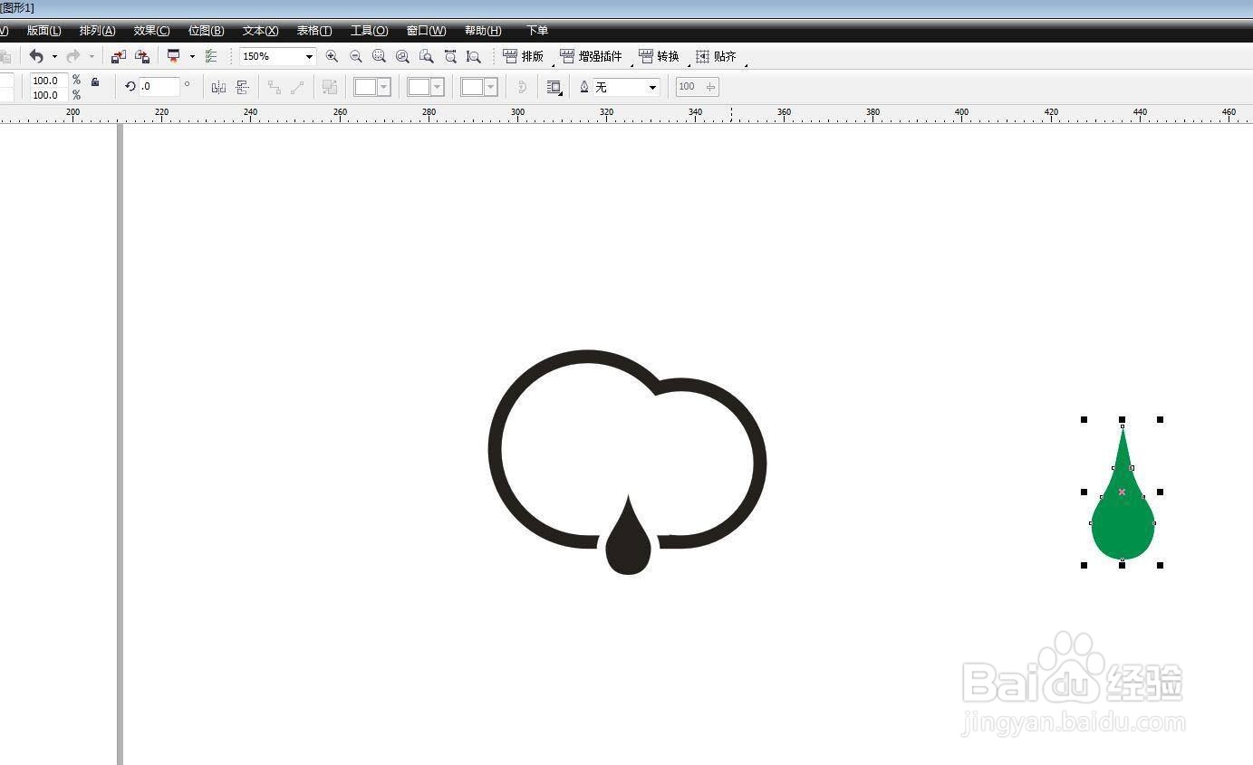
Task: Open the 下单 menu
Action: point(537,31)
